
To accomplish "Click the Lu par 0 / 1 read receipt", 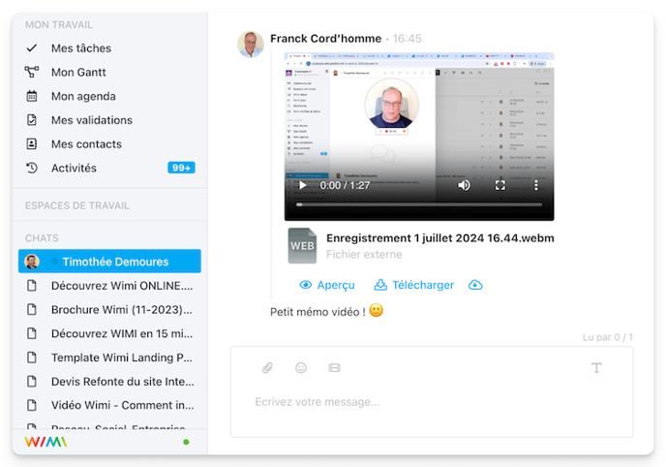I will 607,337.
